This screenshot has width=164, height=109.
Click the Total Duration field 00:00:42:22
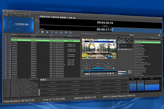click(108, 68)
